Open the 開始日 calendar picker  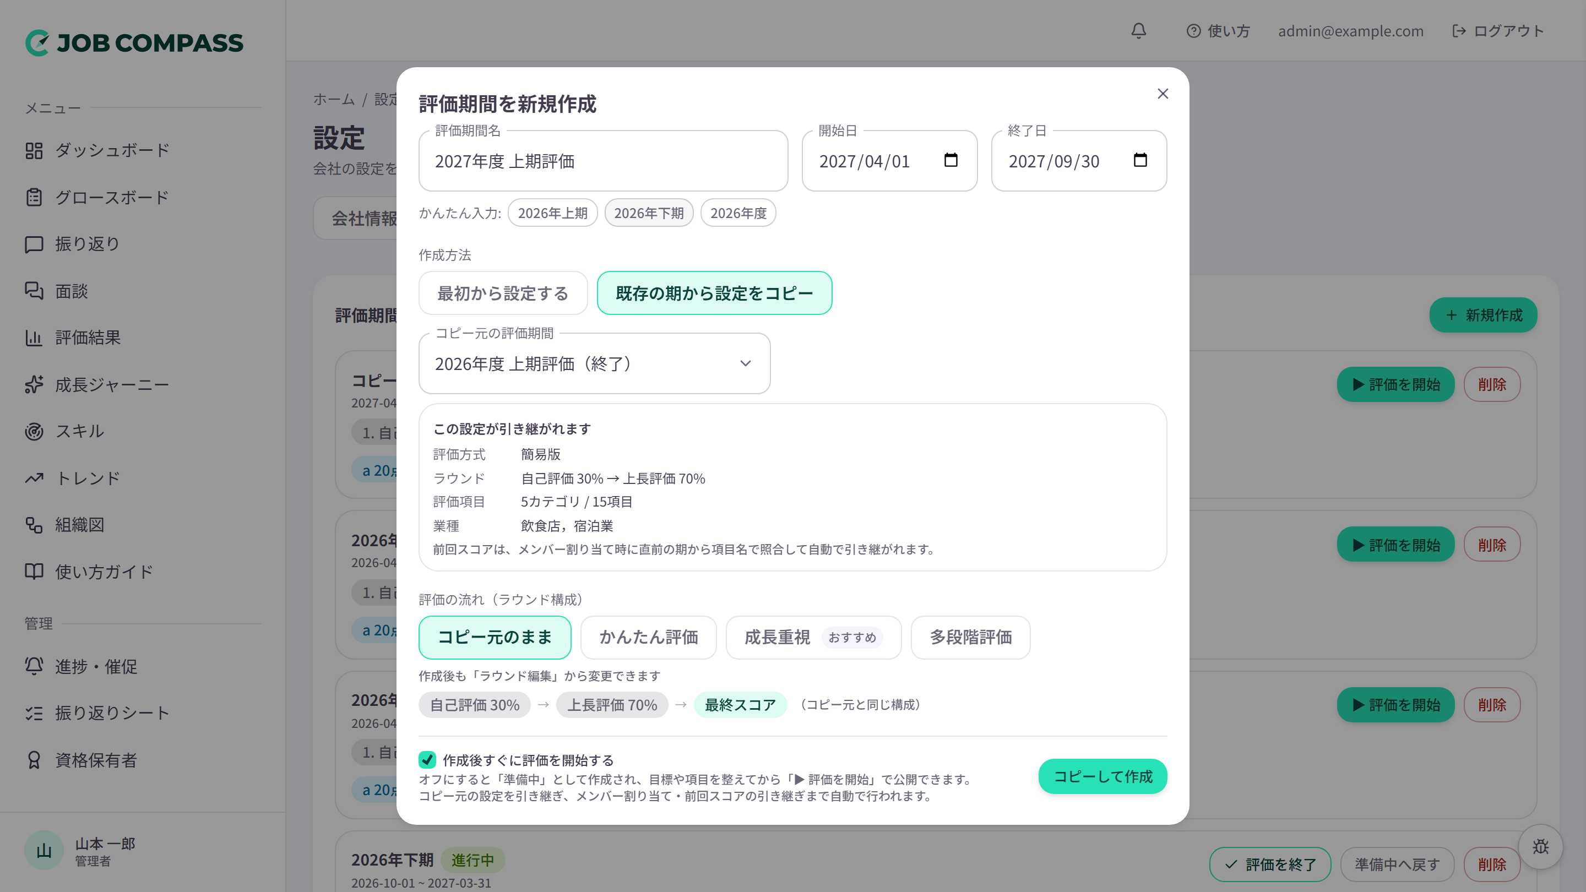click(950, 160)
